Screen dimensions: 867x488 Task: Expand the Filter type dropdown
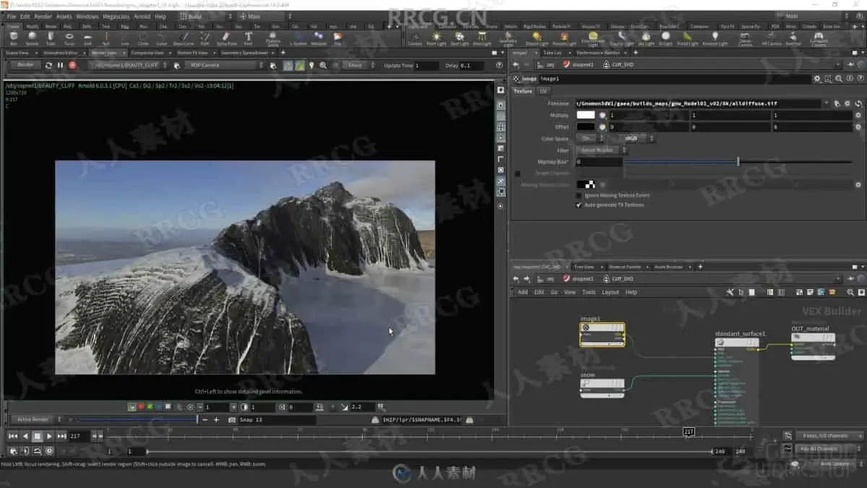[601, 150]
